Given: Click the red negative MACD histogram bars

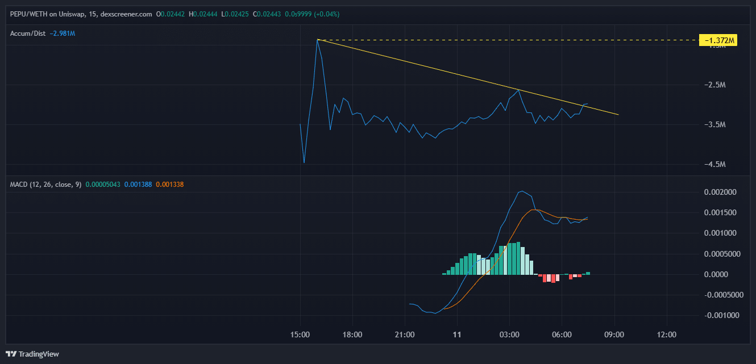Looking at the screenshot, I should tap(550, 278).
